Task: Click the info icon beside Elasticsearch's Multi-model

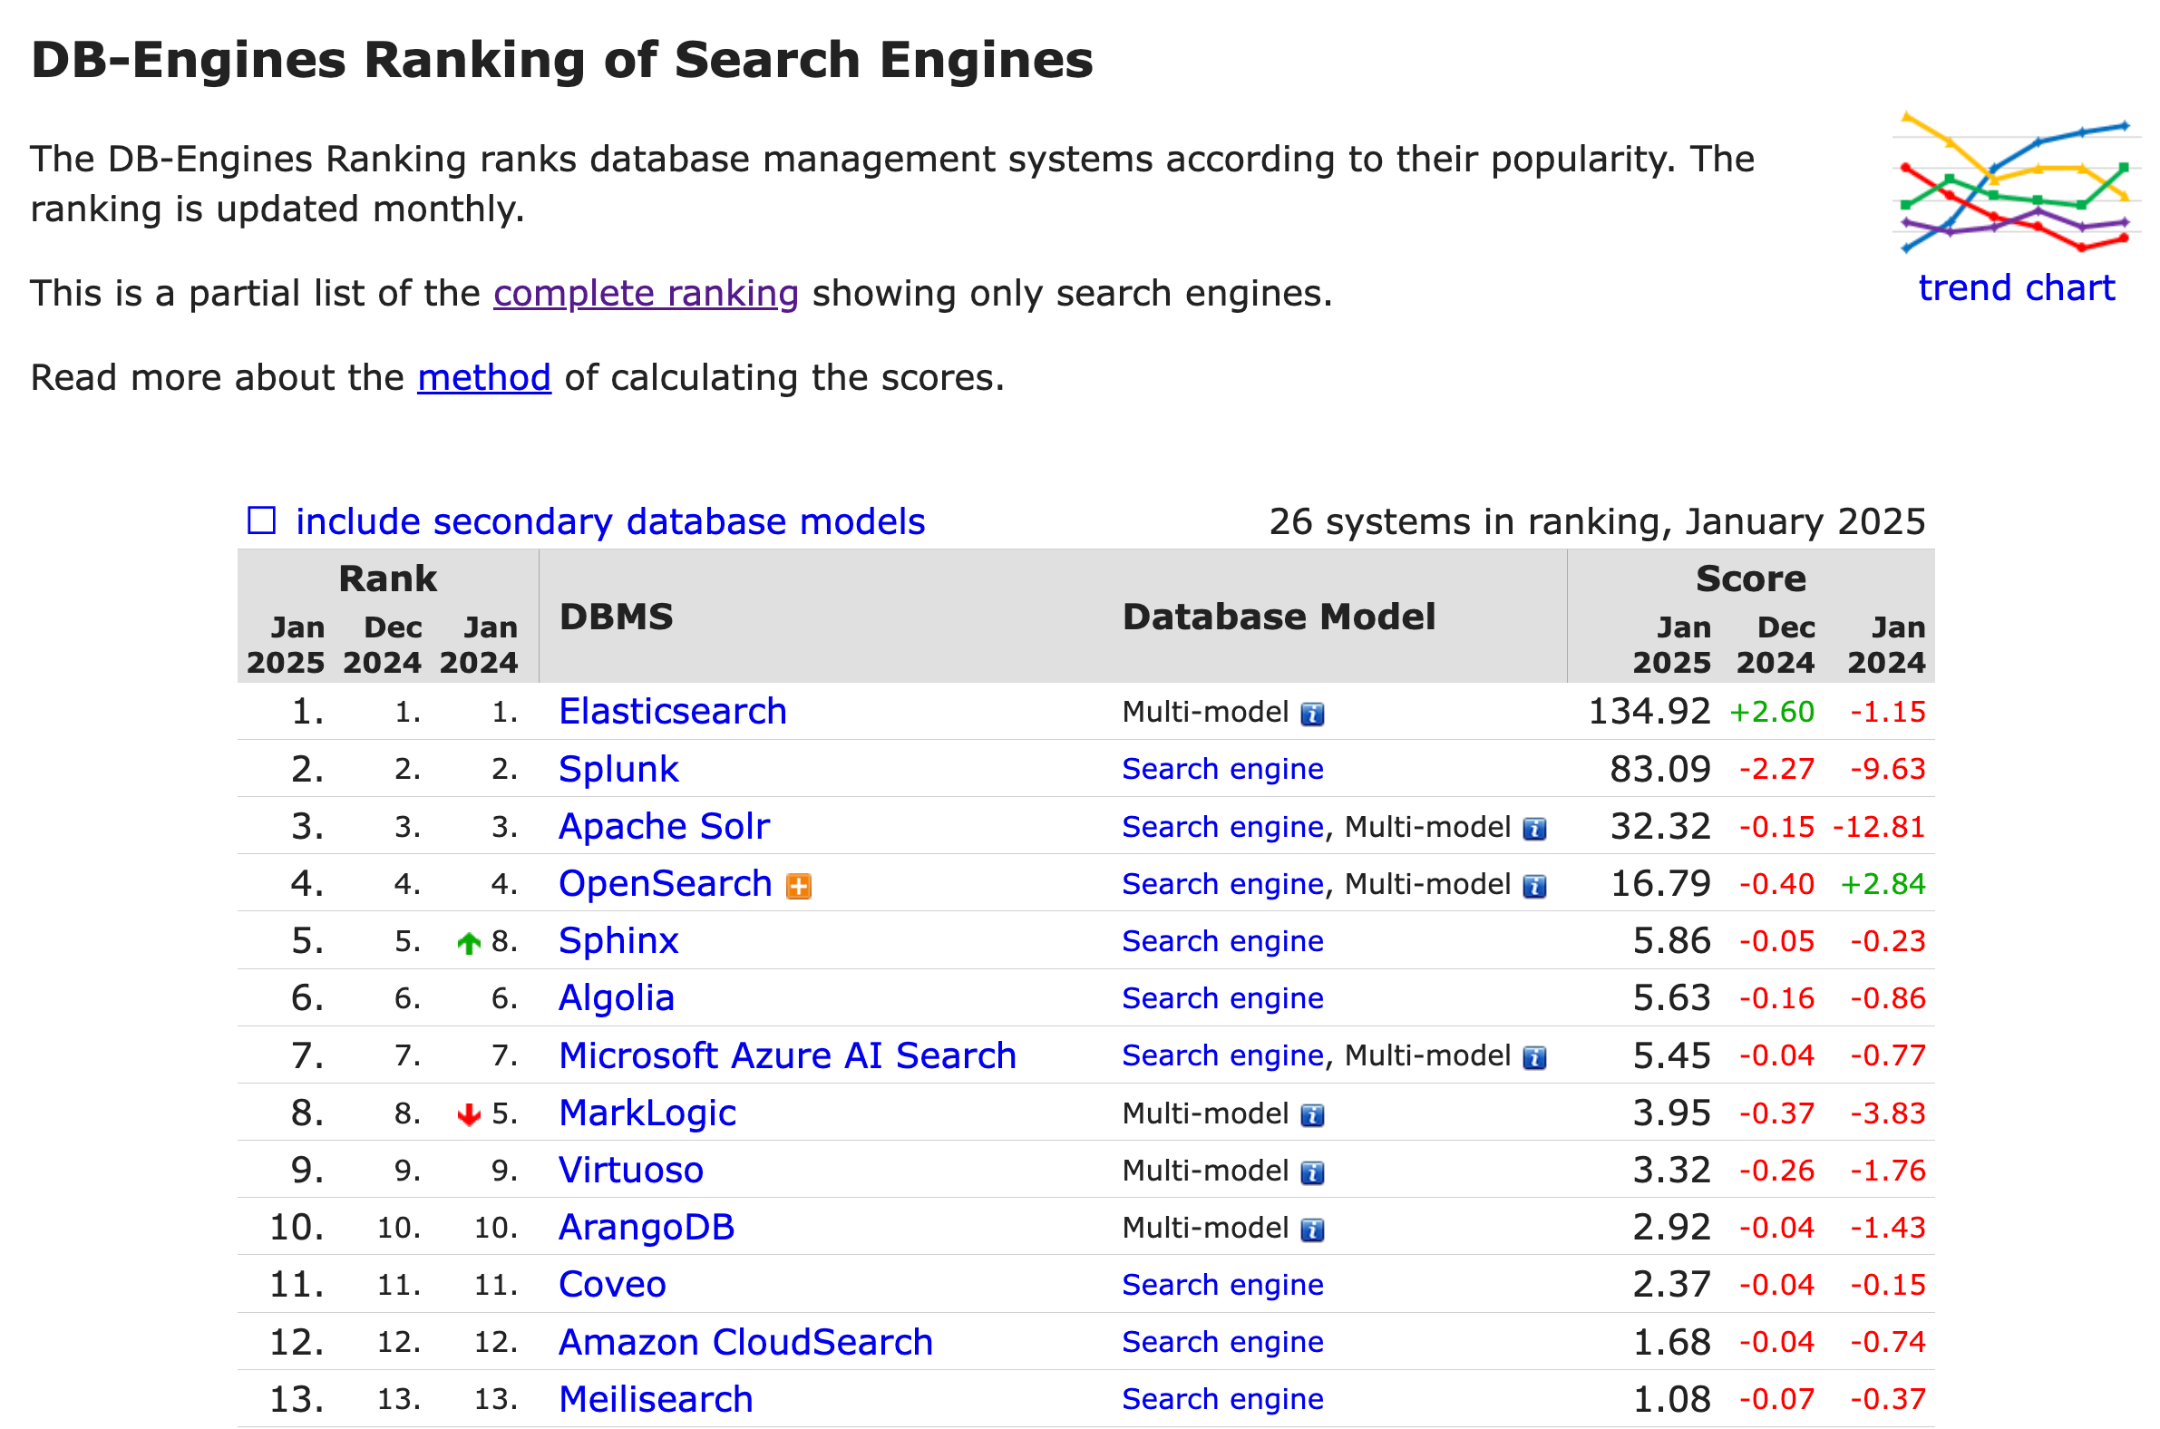Action: coord(1311,714)
